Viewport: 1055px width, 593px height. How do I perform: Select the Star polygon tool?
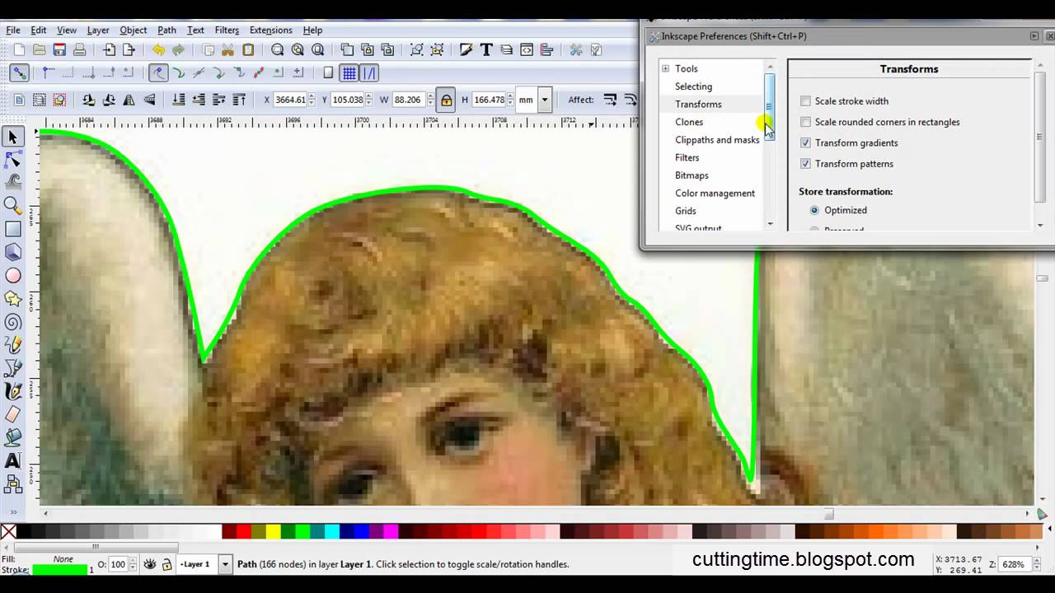click(13, 299)
